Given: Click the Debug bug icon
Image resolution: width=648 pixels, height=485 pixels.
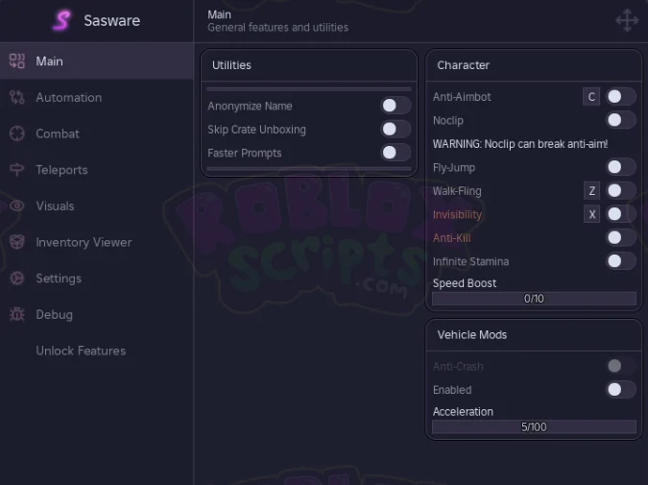Looking at the screenshot, I should tap(17, 314).
